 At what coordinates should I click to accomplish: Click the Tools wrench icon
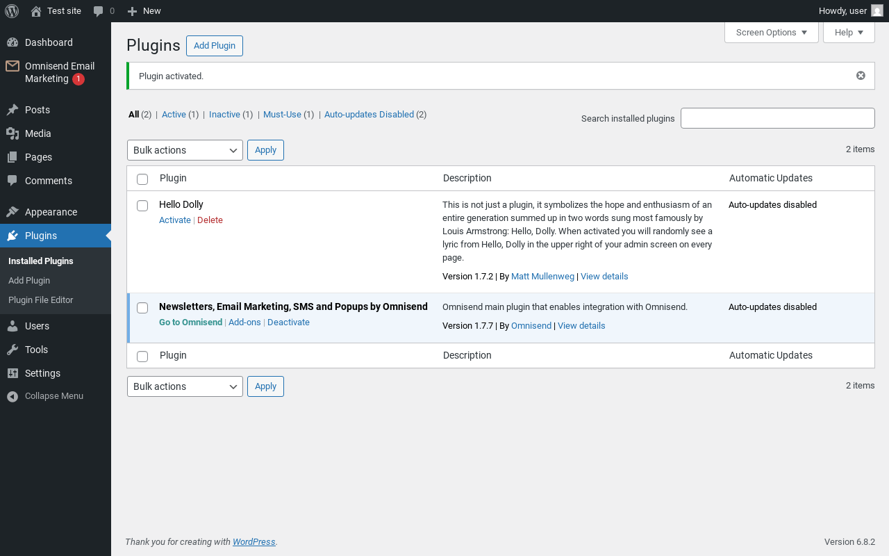click(x=13, y=350)
